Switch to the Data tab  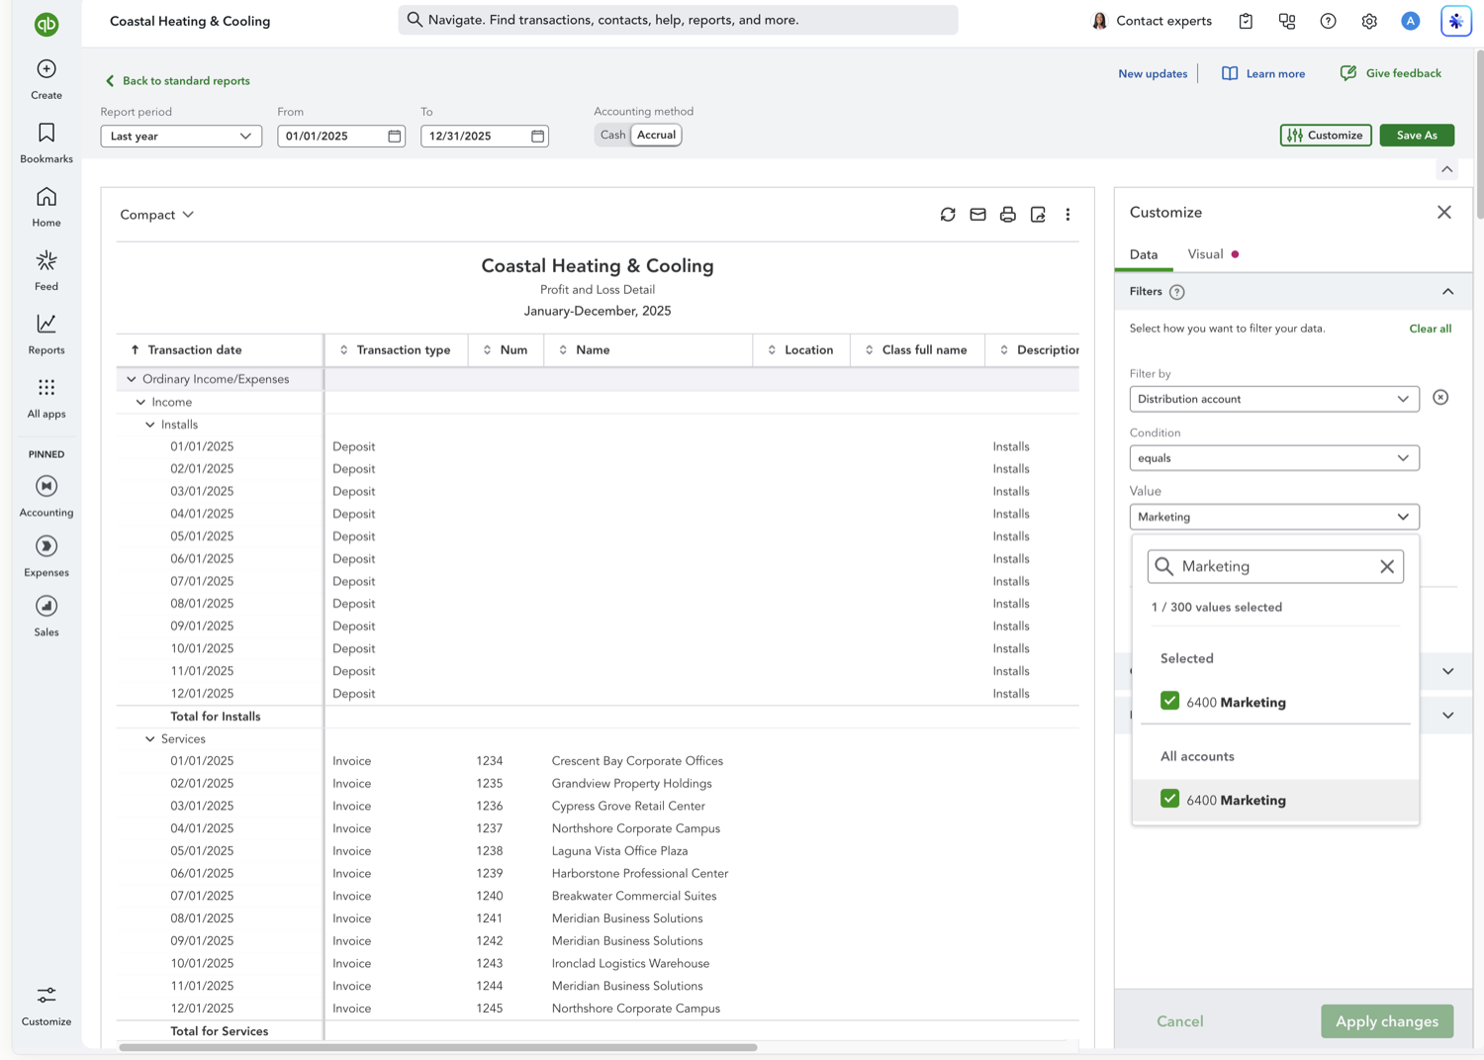[1144, 254]
